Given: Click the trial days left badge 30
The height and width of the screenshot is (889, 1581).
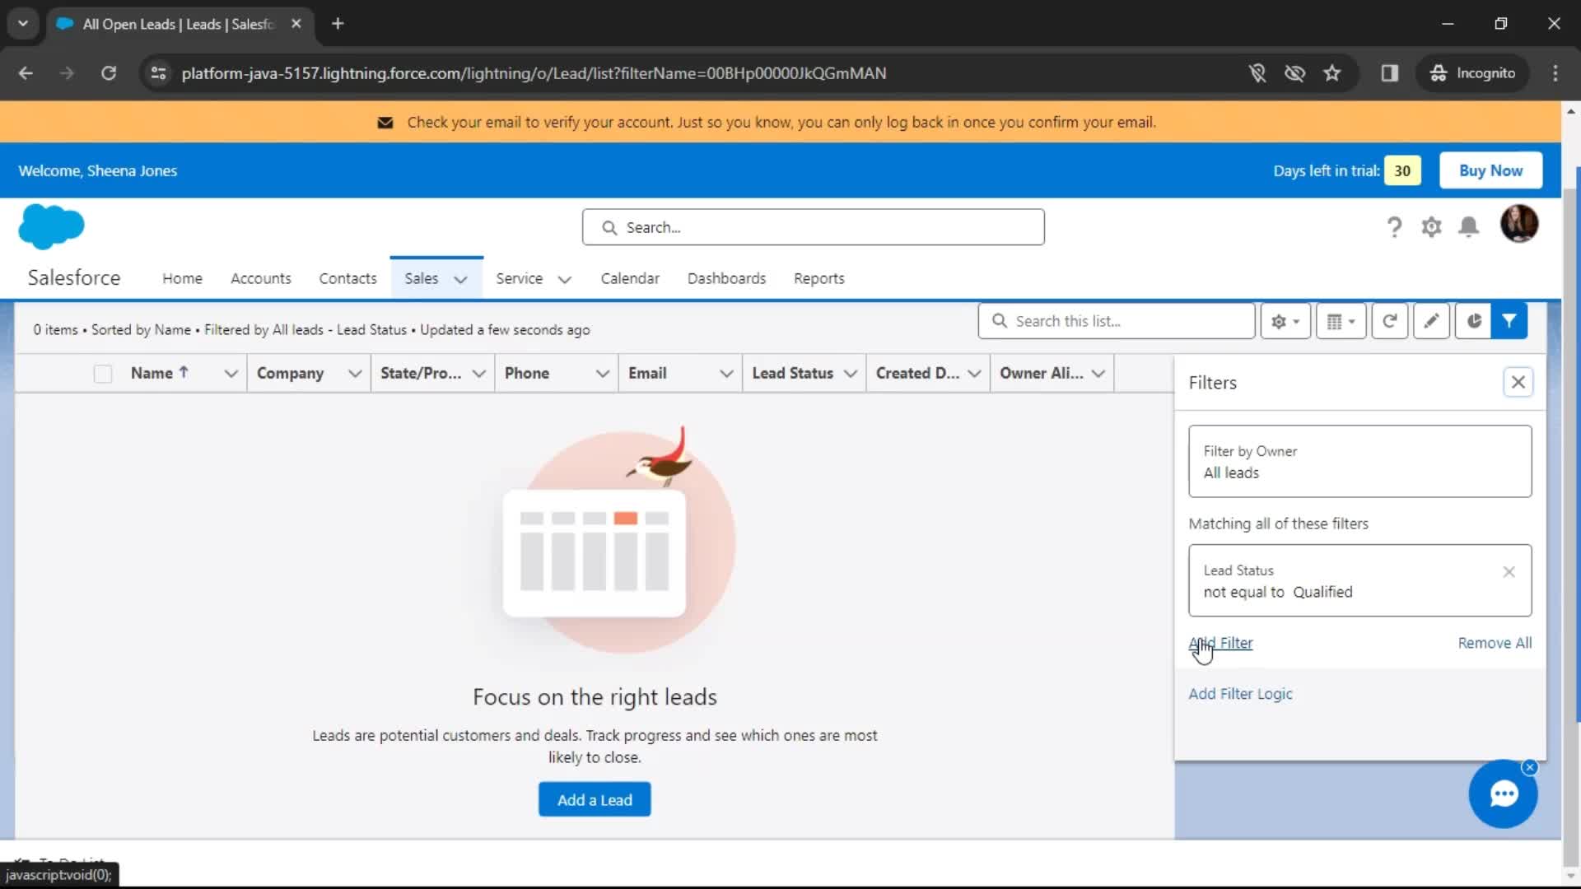Looking at the screenshot, I should (x=1401, y=170).
